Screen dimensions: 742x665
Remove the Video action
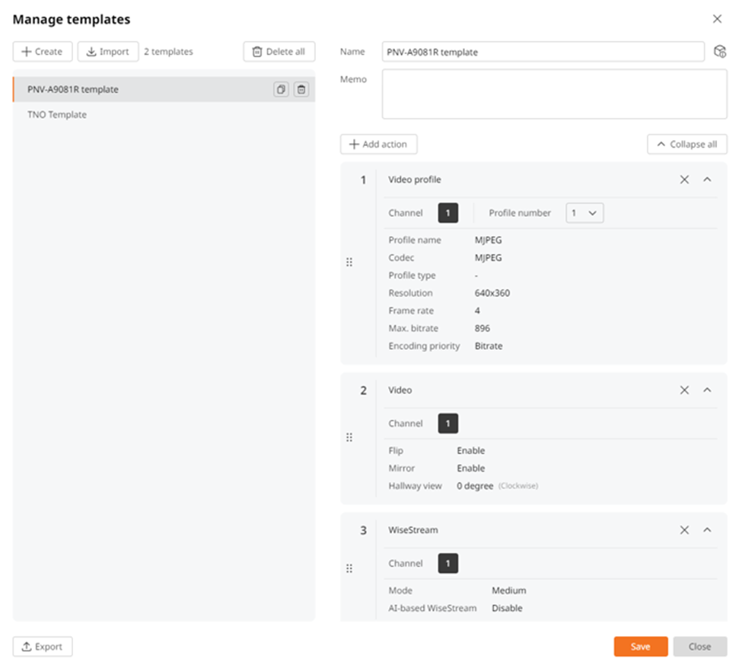[684, 390]
